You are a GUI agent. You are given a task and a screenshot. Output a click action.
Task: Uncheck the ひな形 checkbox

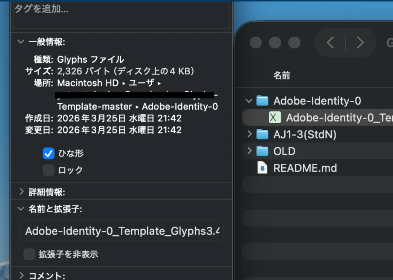click(x=48, y=153)
